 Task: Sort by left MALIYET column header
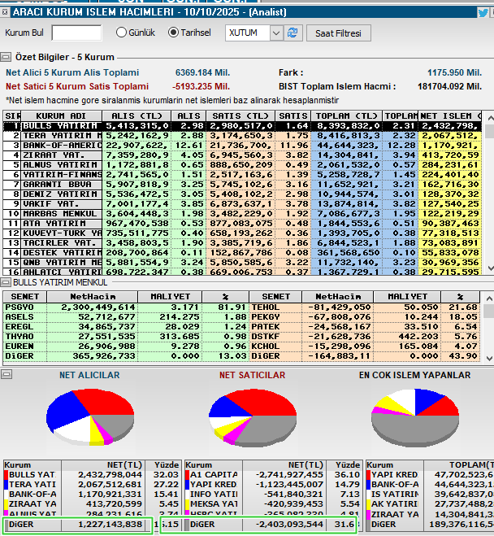(x=170, y=297)
